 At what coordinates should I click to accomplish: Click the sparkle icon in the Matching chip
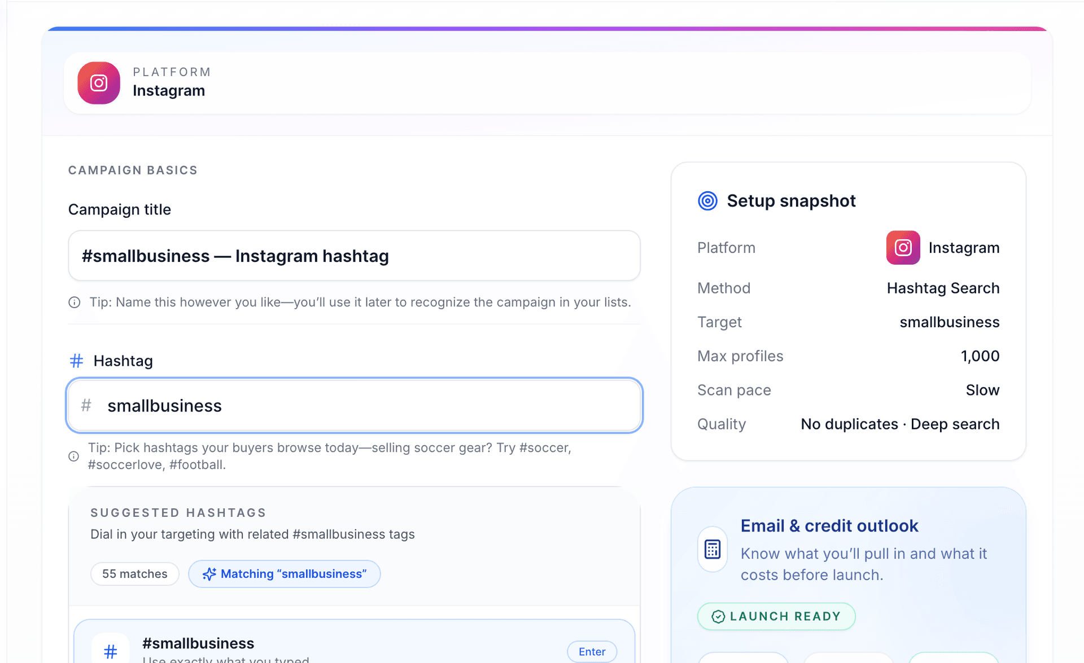pos(209,574)
